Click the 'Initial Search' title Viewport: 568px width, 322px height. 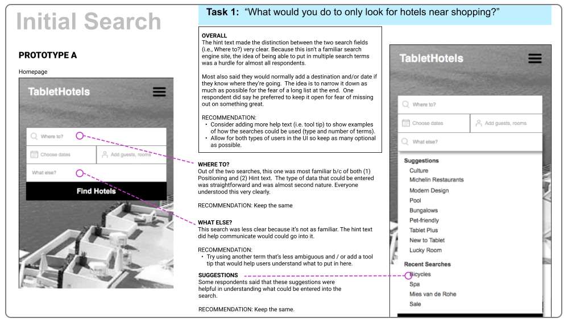[89, 22]
